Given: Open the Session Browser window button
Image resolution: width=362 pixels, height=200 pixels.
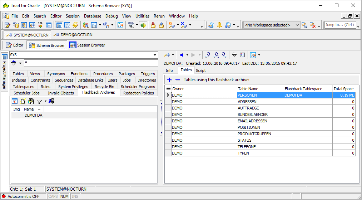Looking at the screenshot, I should (x=87, y=45).
